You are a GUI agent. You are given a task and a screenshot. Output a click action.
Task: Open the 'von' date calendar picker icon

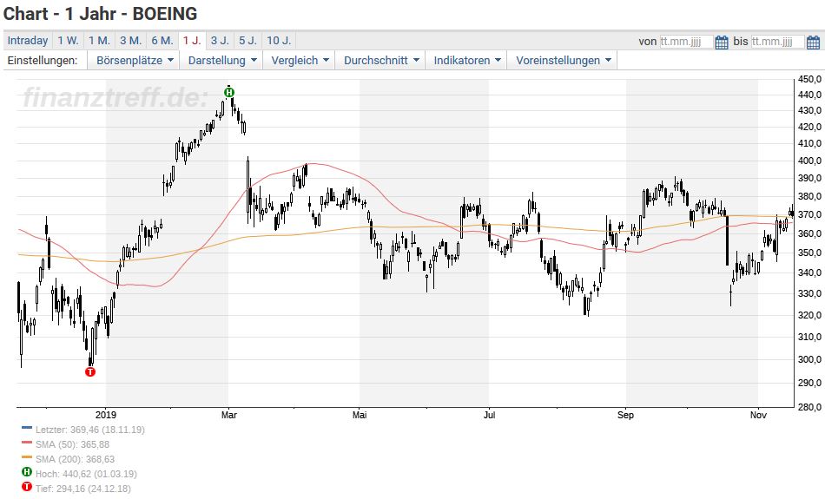pyautogui.click(x=722, y=42)
